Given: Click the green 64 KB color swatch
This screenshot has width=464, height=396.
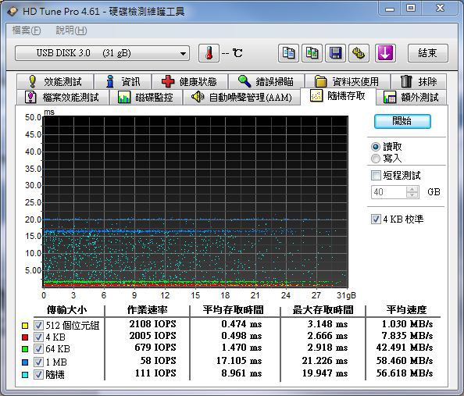Looking at the screenshot, I should click(25, 349).
